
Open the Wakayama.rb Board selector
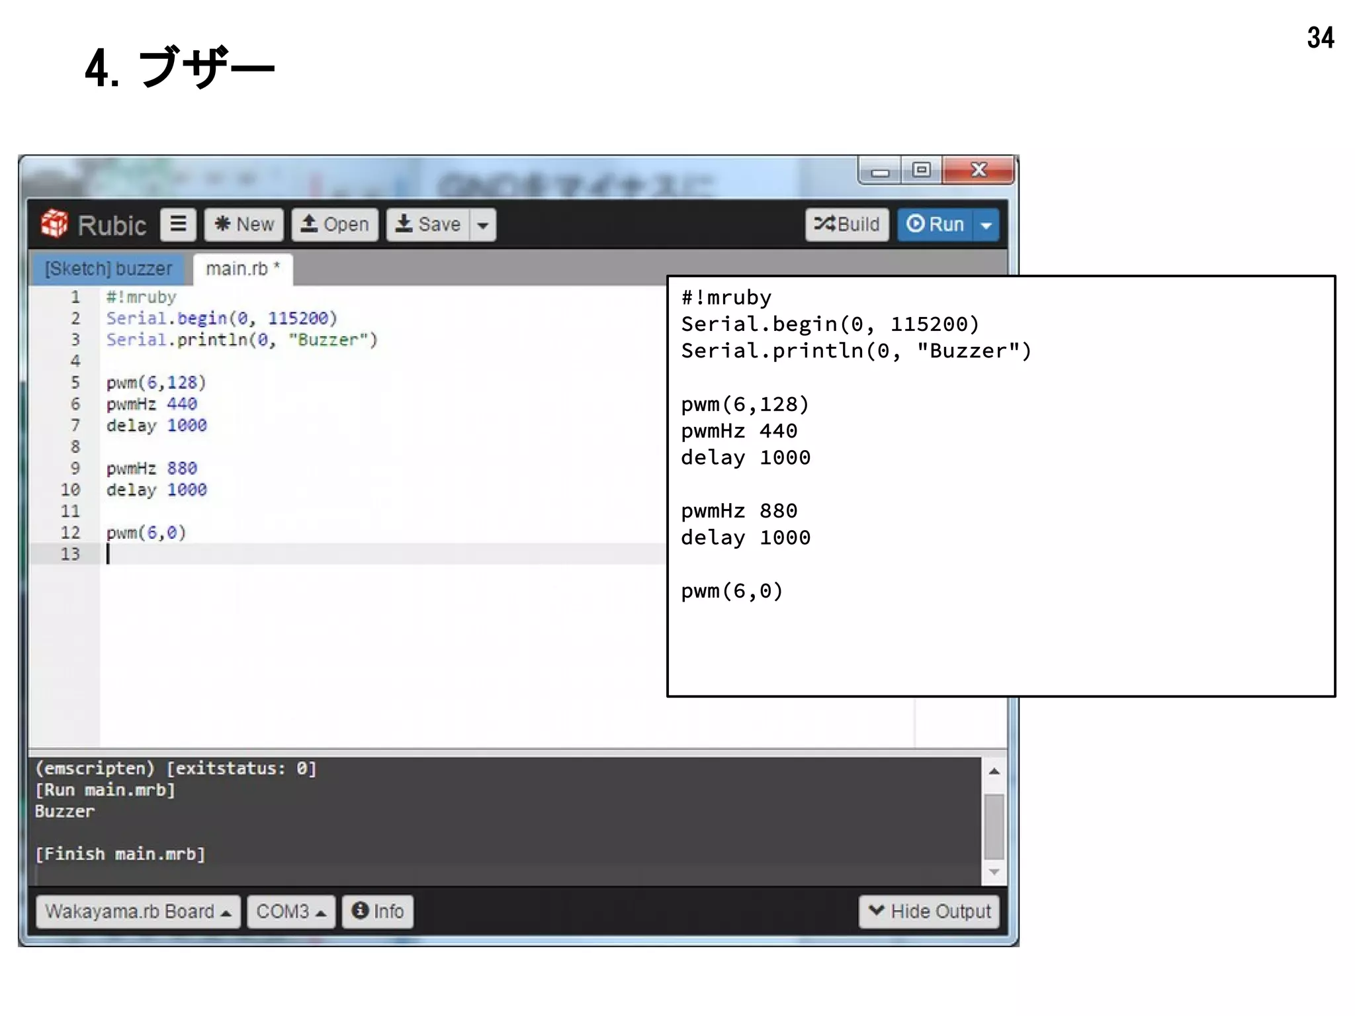[x=138, y=911]
